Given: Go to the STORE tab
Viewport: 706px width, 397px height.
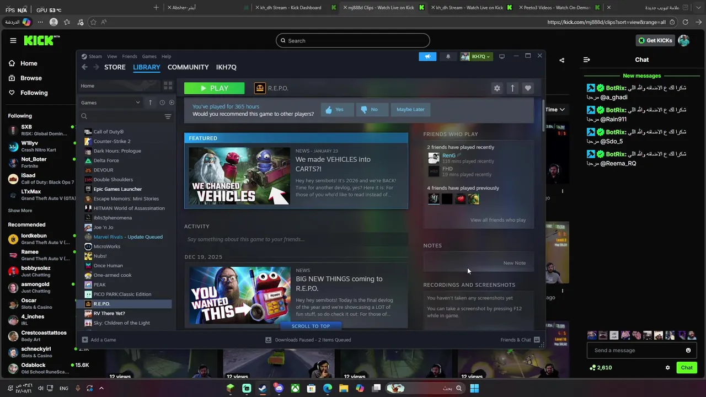Looking at the screenshot, I should (x=115, y=67).
